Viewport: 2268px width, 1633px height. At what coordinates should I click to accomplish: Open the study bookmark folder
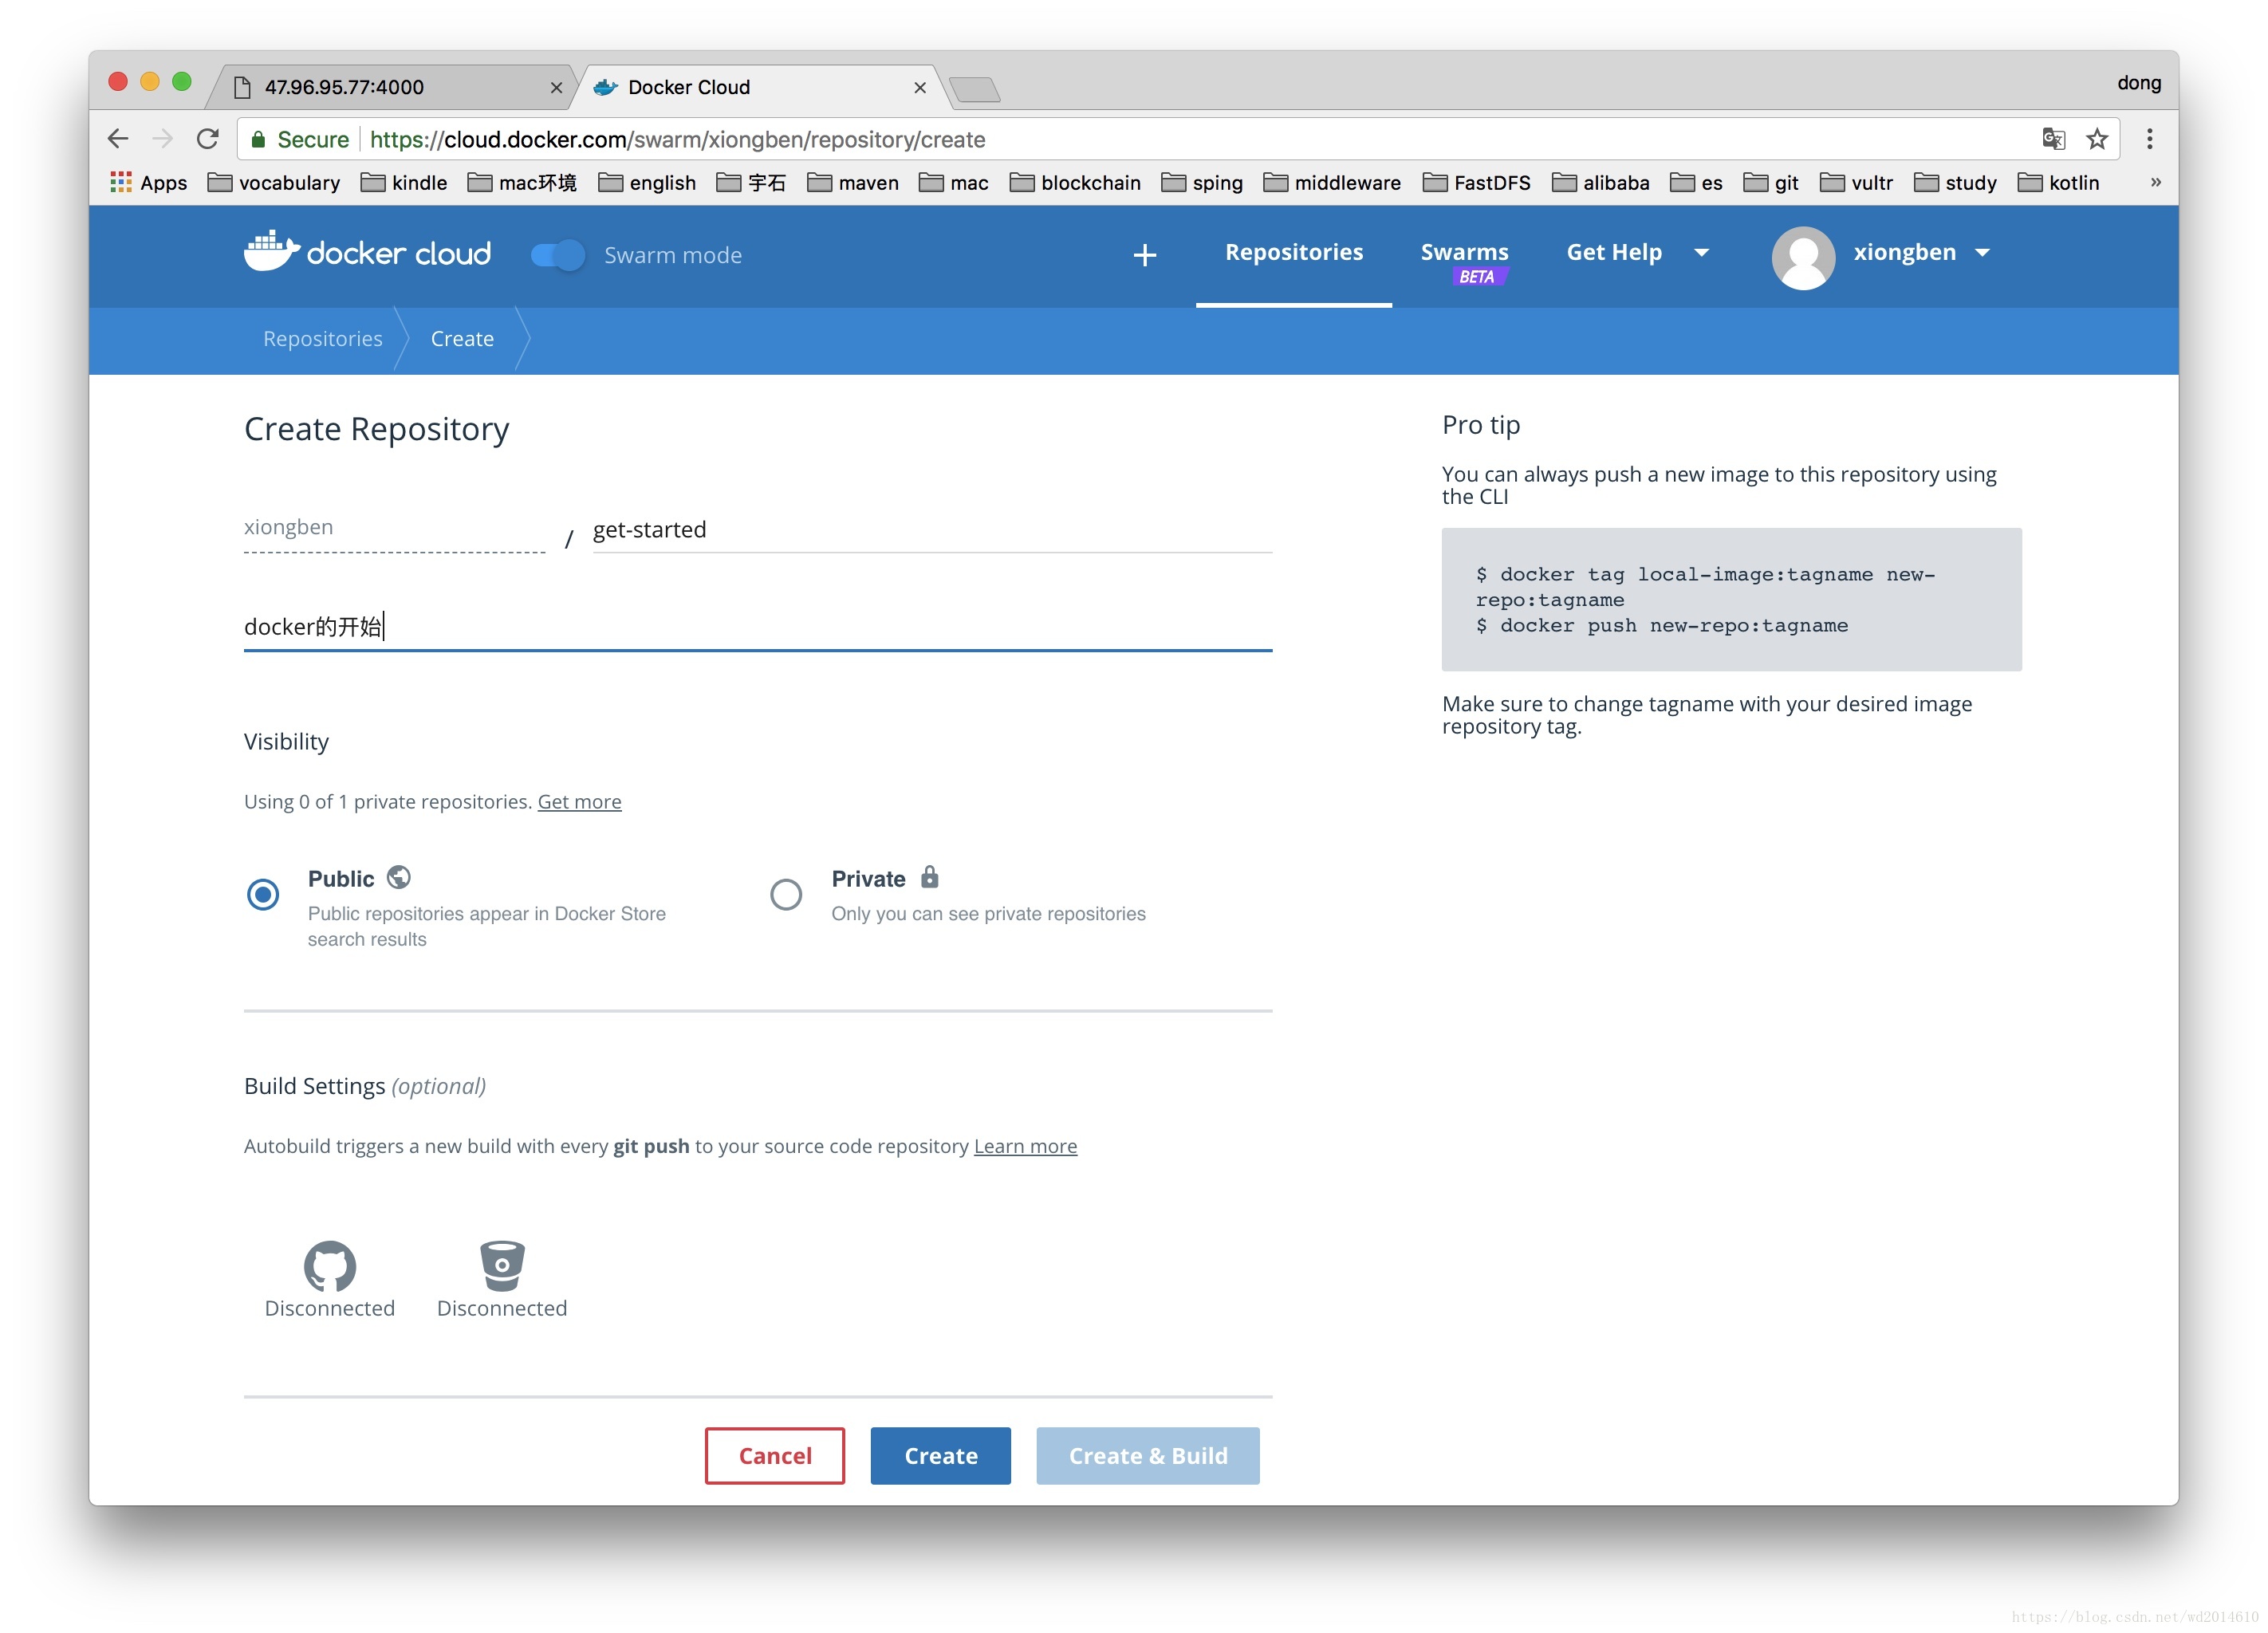tap(1954, 183)
